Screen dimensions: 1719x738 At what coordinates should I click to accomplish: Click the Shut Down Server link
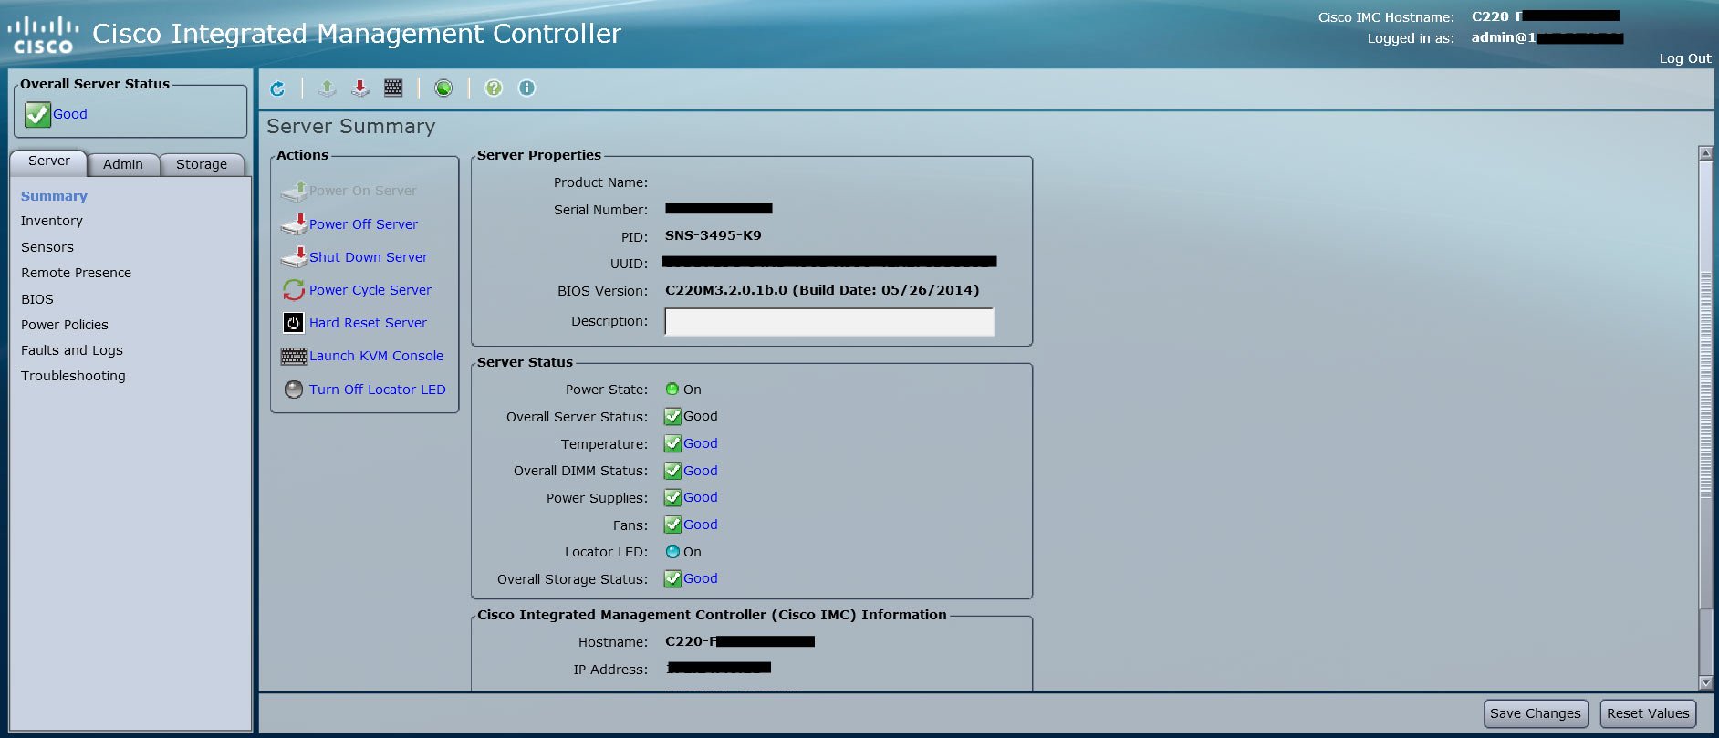[369, 257]
